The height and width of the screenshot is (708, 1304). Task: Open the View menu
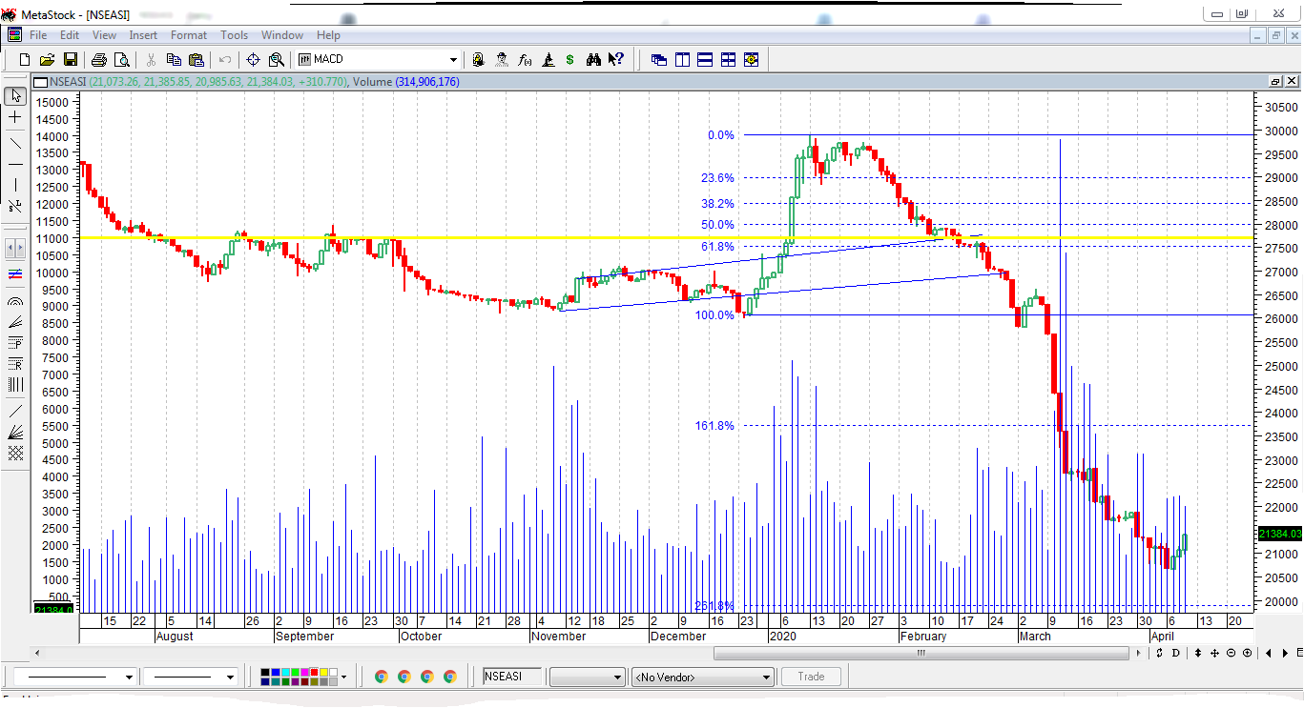(x=105, y=35)
